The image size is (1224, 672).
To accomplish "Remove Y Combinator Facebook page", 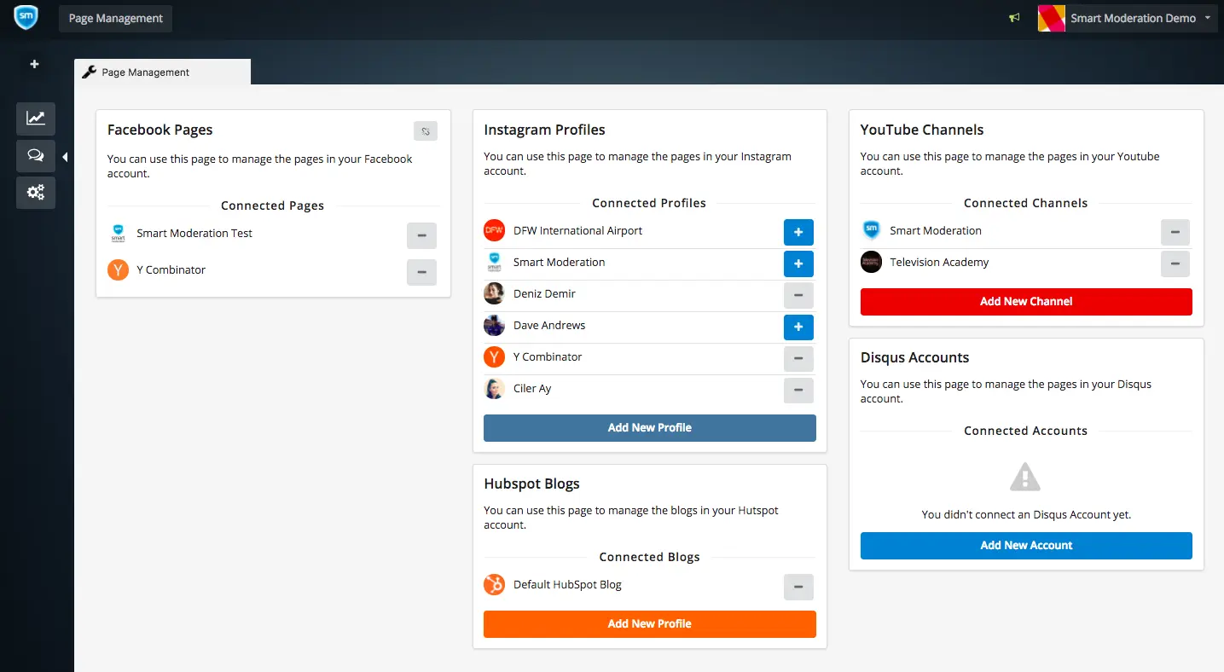I will (421, 272).
